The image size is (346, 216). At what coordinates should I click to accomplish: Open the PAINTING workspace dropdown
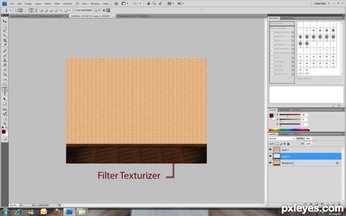322,3
